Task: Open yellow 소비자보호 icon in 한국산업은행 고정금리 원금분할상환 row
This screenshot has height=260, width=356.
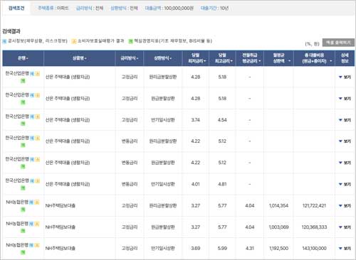Action: [37, 95]
